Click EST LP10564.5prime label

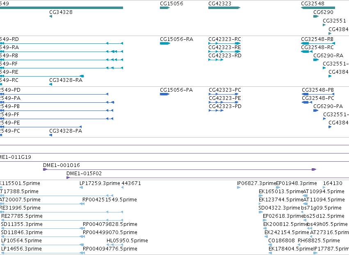21,241
